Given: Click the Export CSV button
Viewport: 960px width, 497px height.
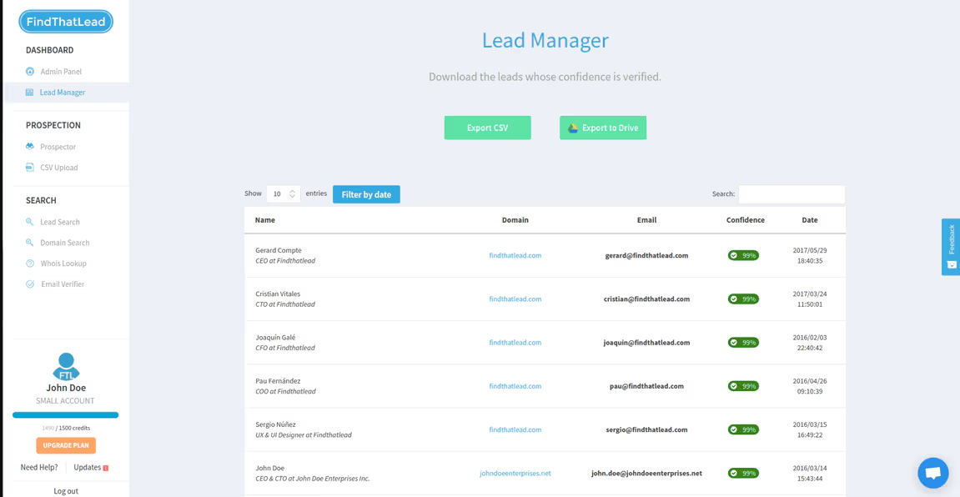Looking at the screenshot, I should tap(487, 128).
